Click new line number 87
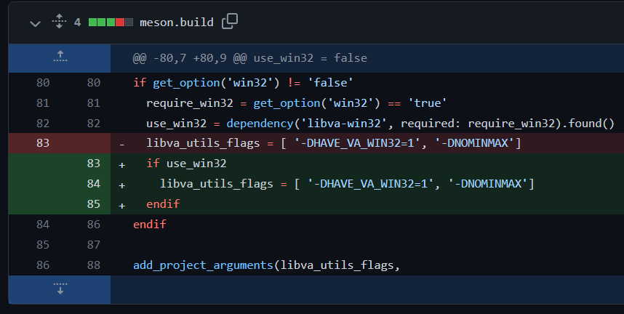624x314 pixels. click(94, 244)
